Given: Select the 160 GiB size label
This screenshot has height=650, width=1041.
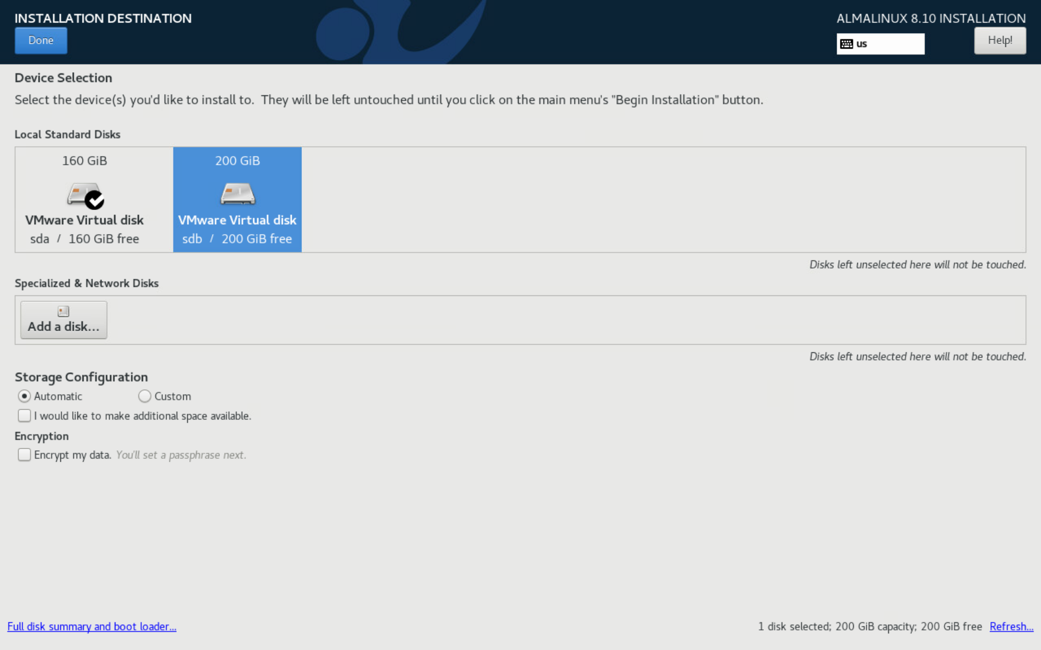Looking at the screenshot, I should (x=84, y=161).
